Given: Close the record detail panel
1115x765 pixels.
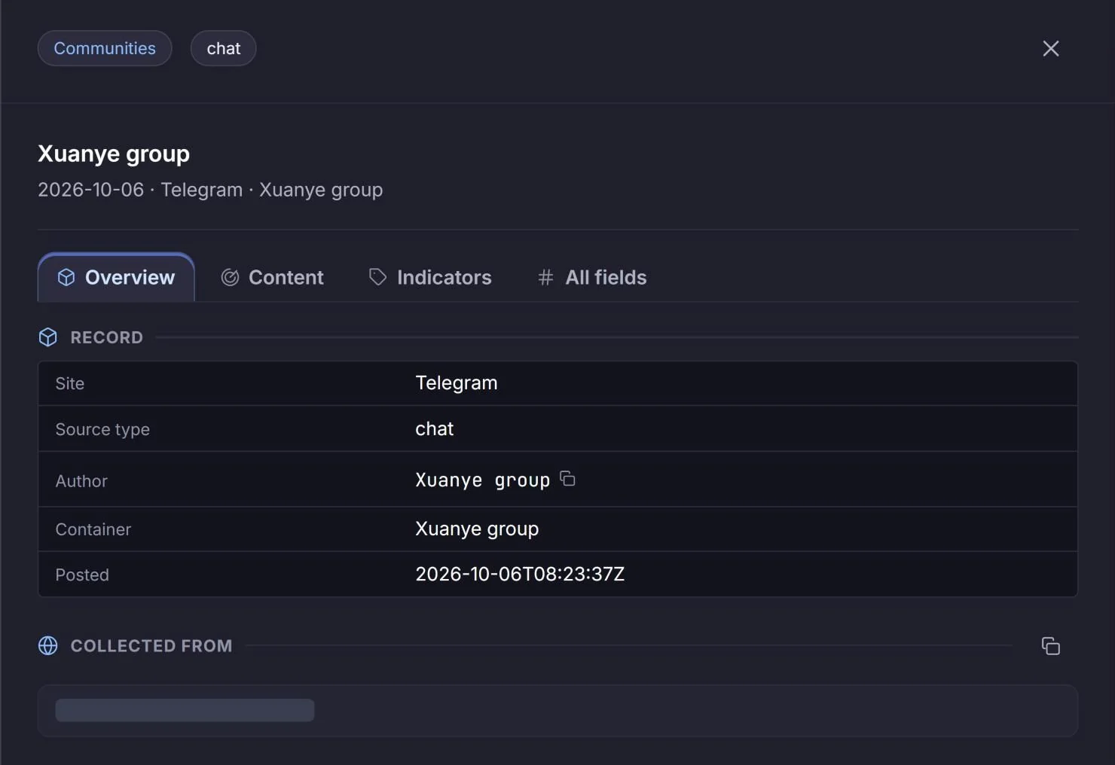Looking at the screenshot, I should tap(1050, 49).
